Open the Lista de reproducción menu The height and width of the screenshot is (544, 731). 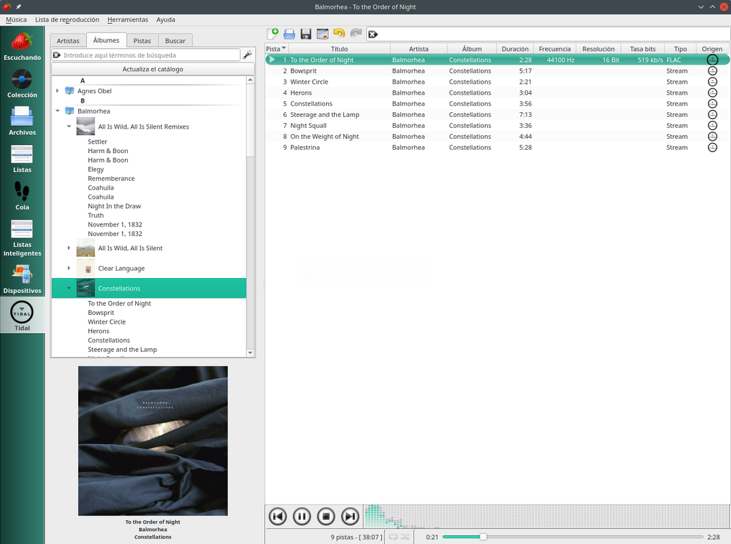(x=67, y=20)
